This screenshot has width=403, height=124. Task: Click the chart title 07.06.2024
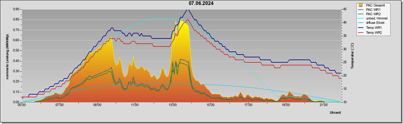(x=201, y=3)
